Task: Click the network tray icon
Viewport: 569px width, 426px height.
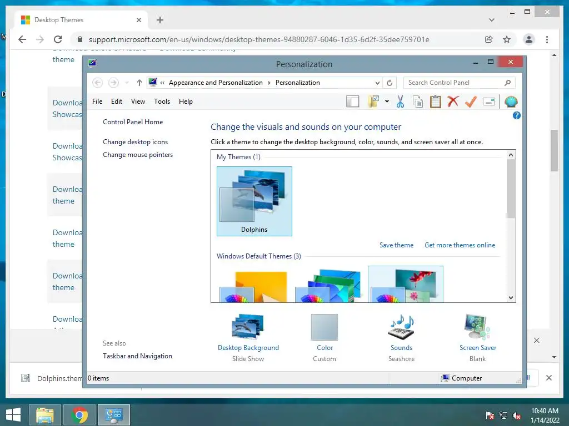Action: 503,415
